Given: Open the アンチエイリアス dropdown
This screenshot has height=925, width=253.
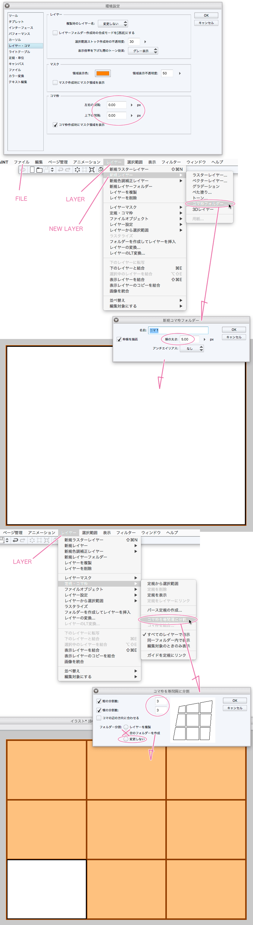Looking at the screenshot, I should tap(192, 348).
